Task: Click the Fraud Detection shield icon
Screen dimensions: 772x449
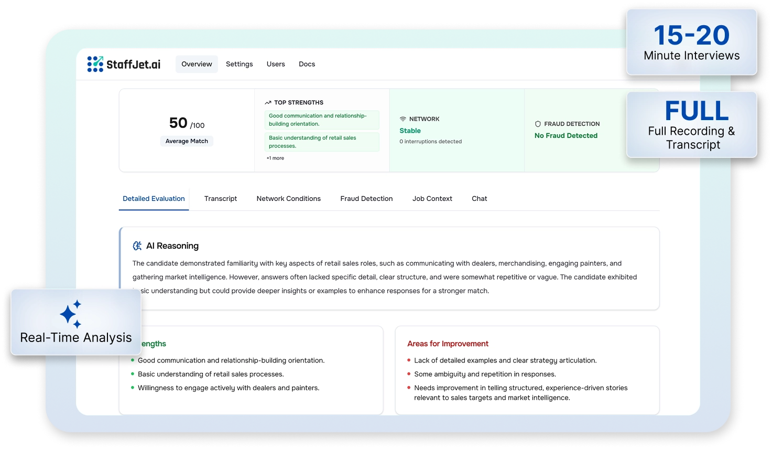Action: [x=538, y=124]
